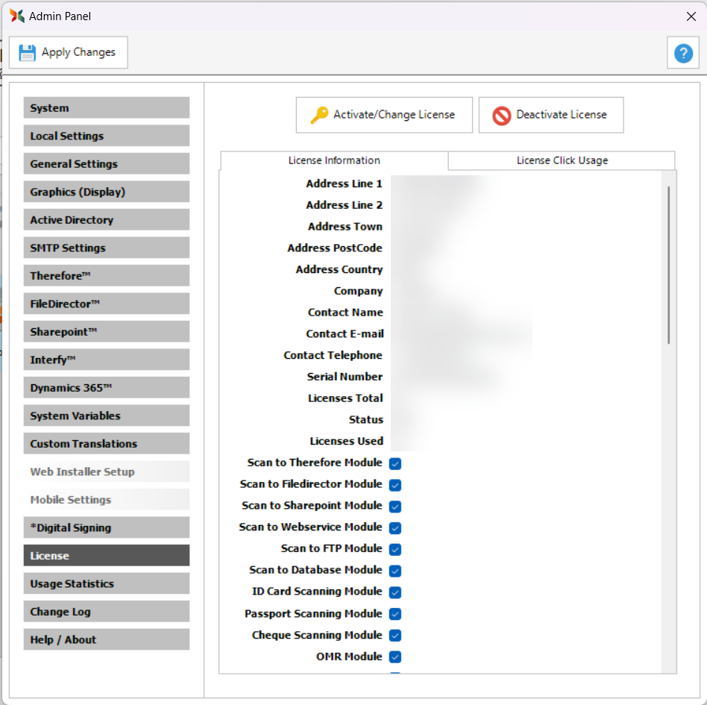Image resolution: width=707 pixels, height=705 pixels.
Task: Click the Help / About sidebar button
Action: point(107,639)
